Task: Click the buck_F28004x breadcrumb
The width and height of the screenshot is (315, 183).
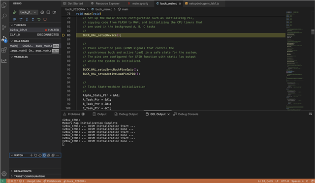Action: [x=75, y=9]
